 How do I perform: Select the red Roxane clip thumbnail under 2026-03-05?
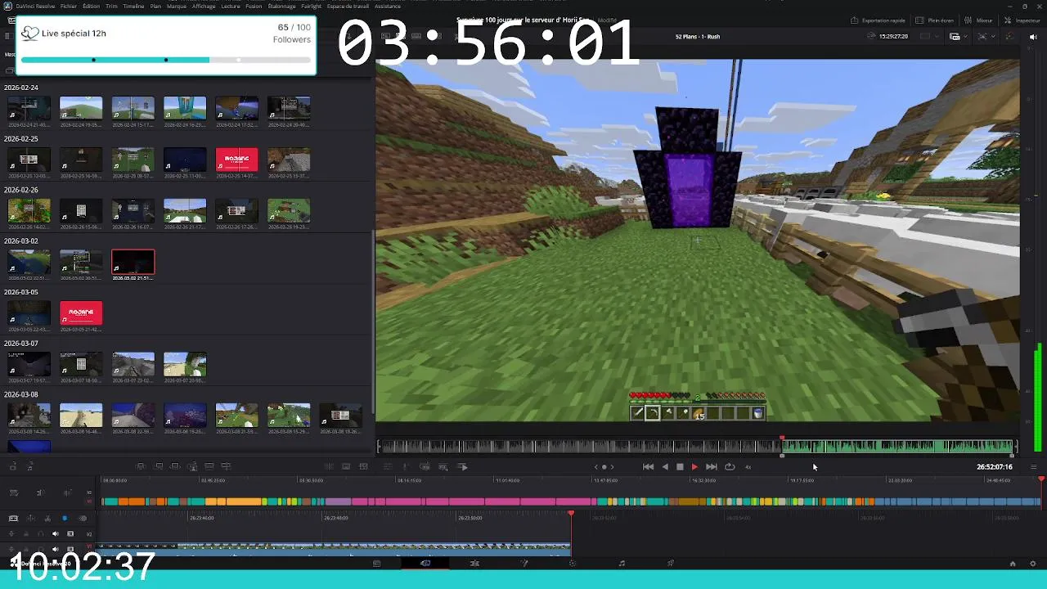81,312
